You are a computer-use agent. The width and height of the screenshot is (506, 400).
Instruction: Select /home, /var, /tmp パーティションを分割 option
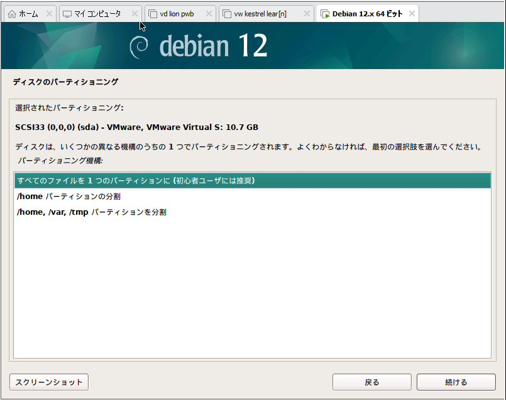point(252,212)
